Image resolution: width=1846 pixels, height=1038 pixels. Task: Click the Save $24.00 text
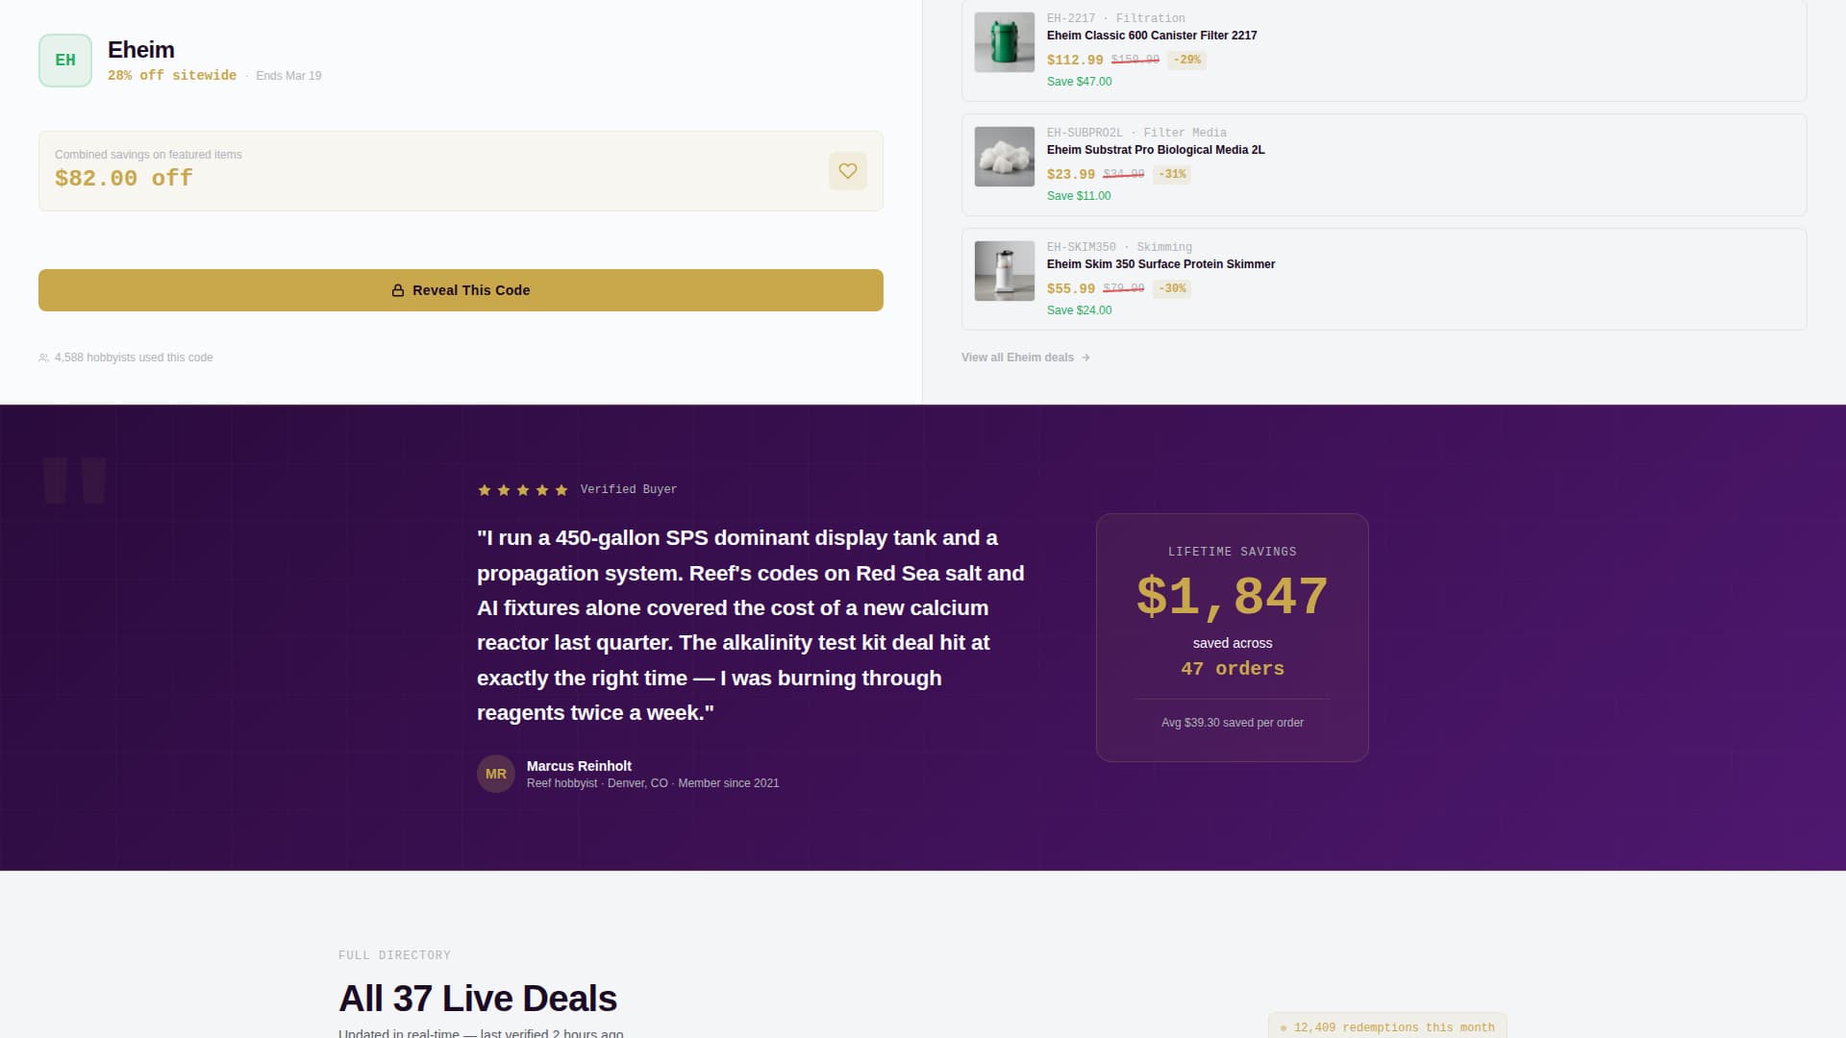pos(1079,310)
